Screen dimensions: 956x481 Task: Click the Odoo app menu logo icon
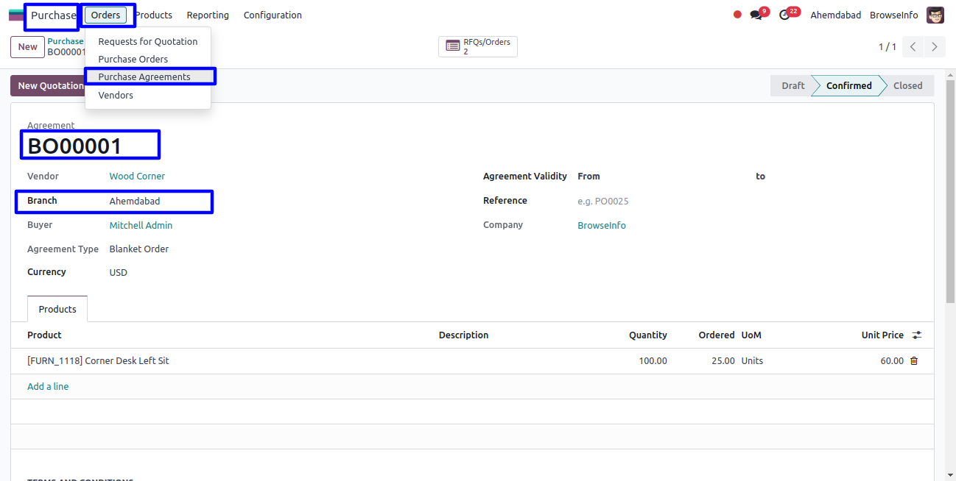[15, 15]
